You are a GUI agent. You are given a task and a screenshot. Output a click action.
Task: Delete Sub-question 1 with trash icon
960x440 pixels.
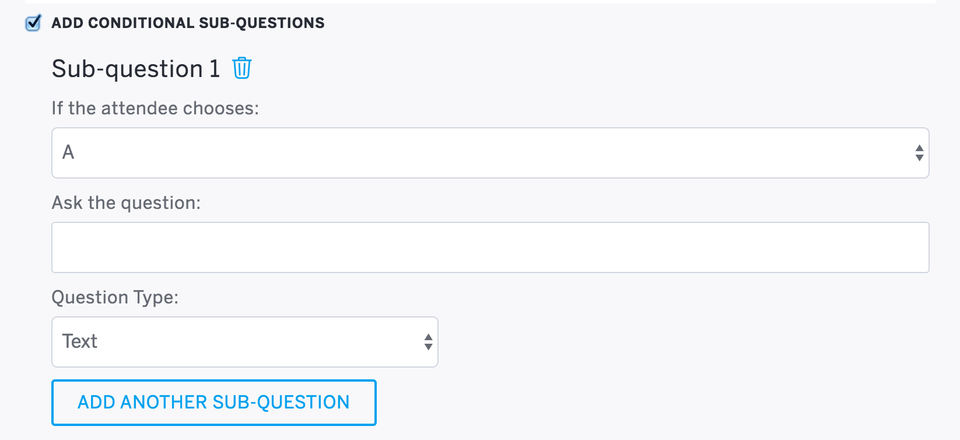(242, 68)
